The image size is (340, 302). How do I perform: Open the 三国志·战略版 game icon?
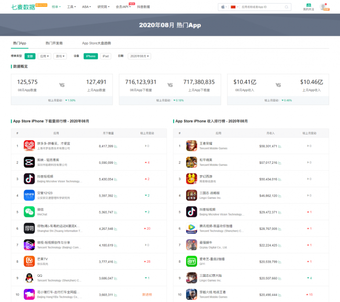191,195
